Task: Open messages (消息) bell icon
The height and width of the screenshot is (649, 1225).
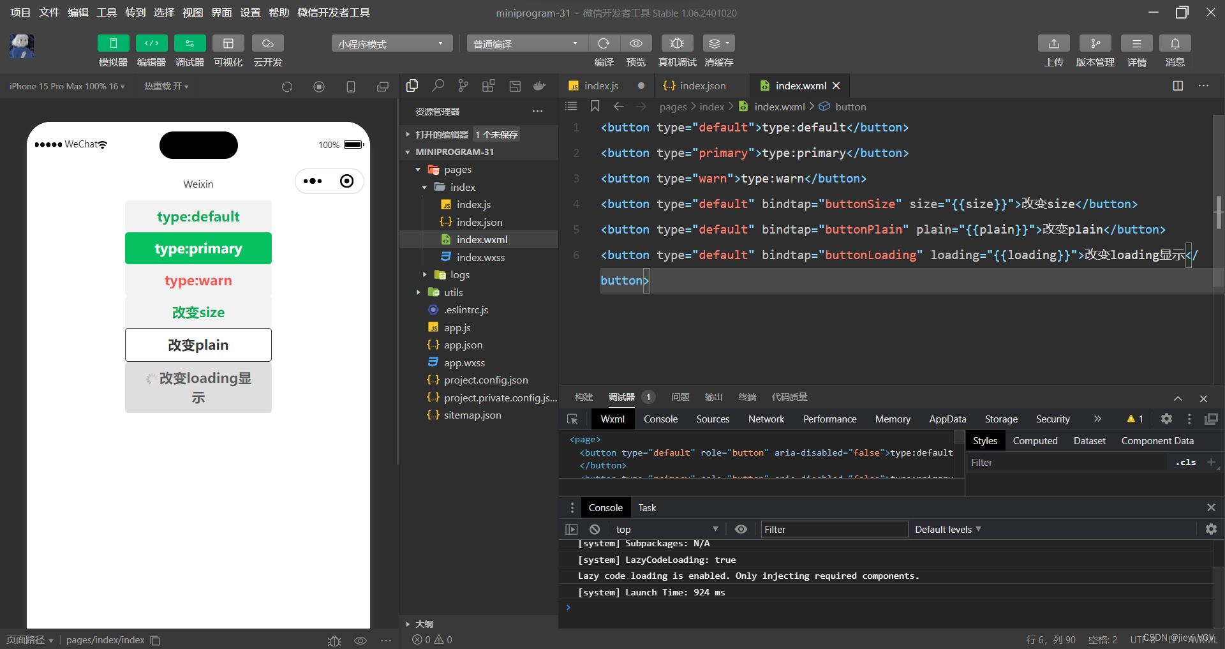Action: (x=1175, y=43)
